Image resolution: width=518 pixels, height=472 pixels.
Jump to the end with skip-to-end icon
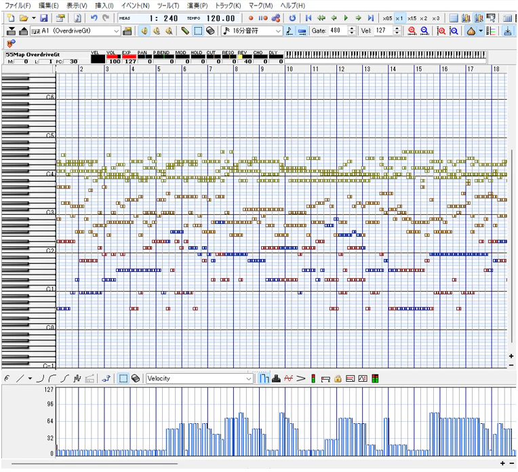[x=371, y=18]
